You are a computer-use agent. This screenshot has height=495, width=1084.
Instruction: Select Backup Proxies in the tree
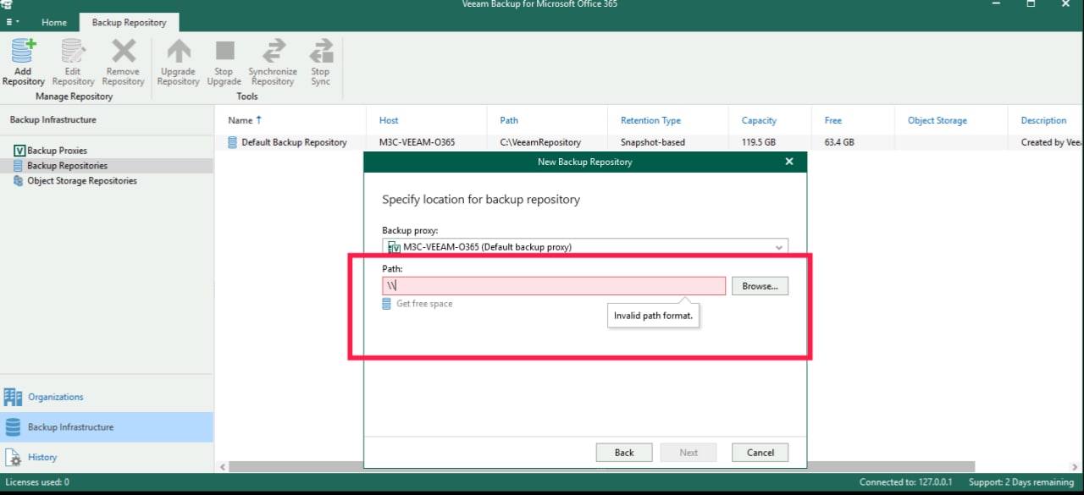pos(57,151)
